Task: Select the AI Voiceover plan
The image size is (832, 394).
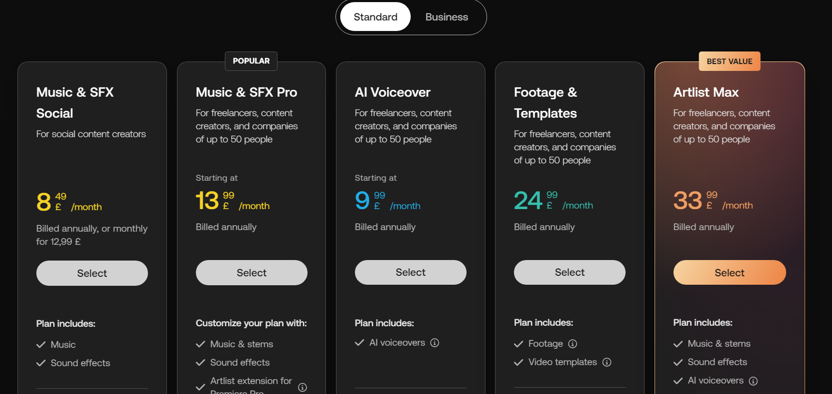Action: [x=411, y=272]
